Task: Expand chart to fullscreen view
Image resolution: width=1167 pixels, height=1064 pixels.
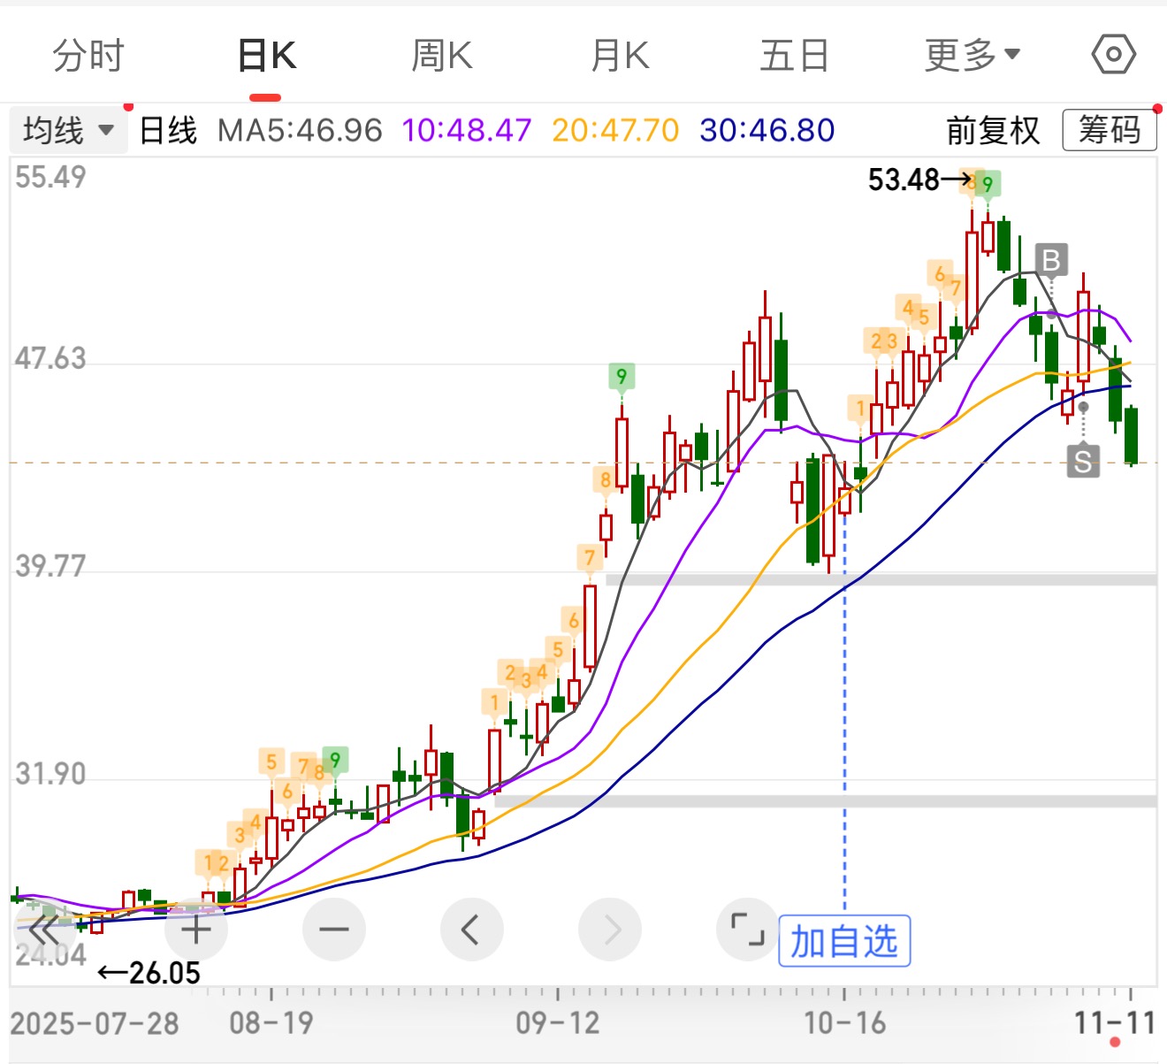Action: click(x=747, y=930)
